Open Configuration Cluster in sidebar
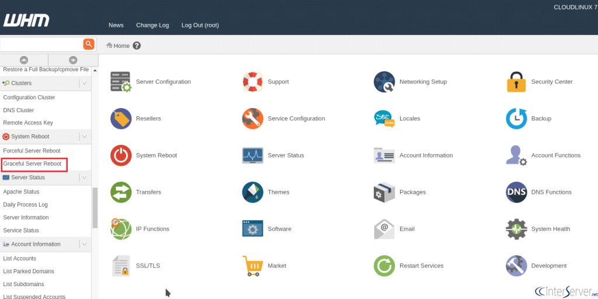The width and height of the screenshot is (598, 299). [29, 98]
